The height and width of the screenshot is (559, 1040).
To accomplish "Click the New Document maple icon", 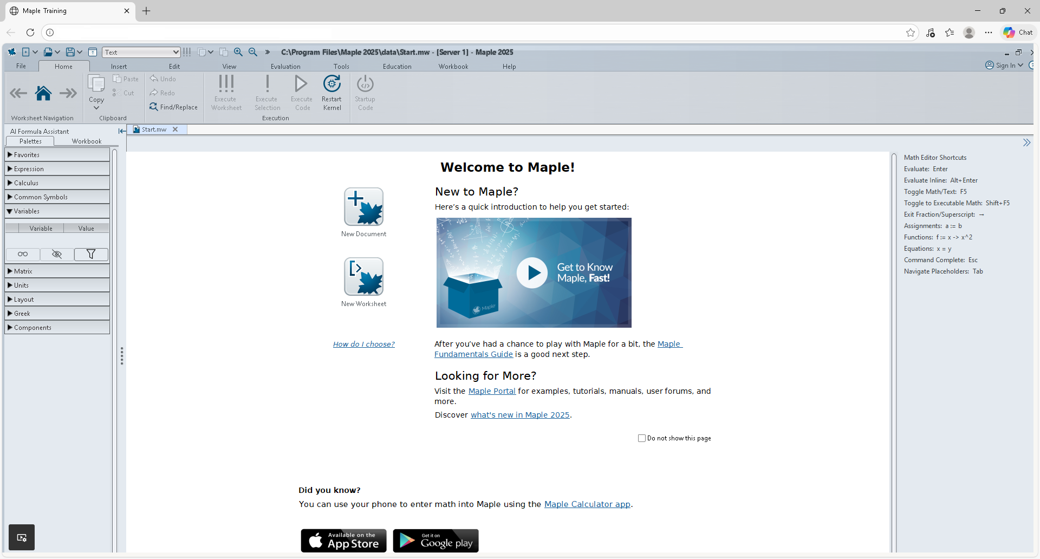I will pyautogui.click(x=363, y=207).
